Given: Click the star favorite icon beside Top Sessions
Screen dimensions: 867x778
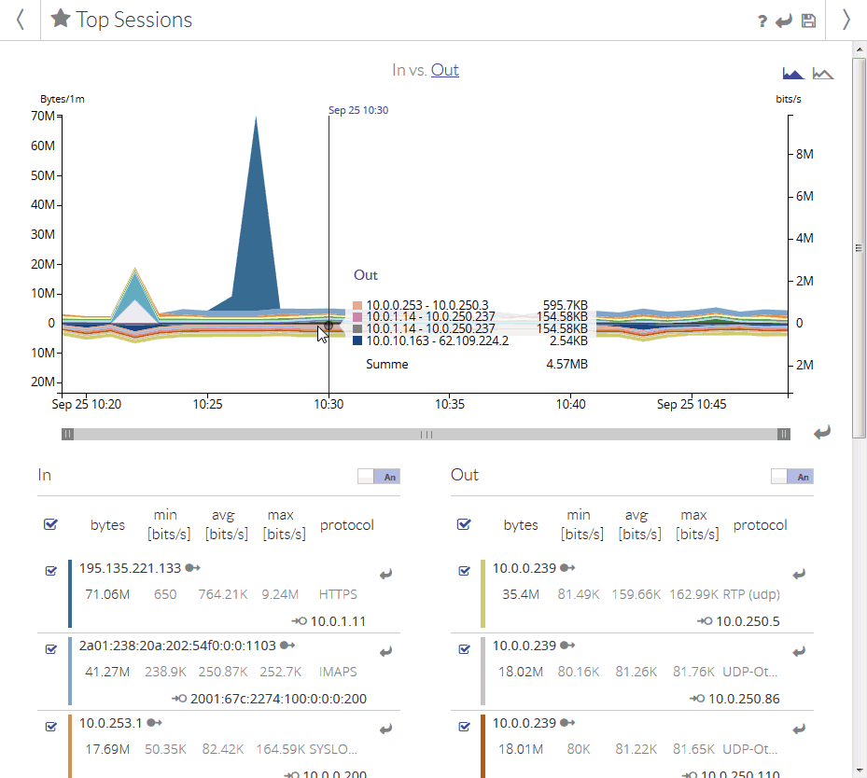Looking at the screenshot, I should coord(61,20).
